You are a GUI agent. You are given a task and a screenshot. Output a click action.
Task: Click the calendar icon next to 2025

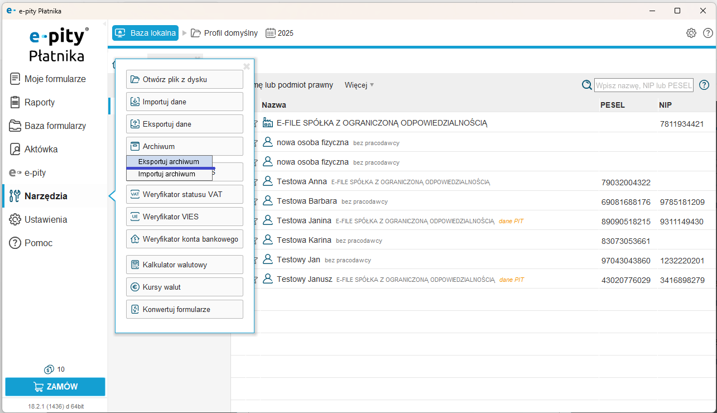pyautogui.click(x=271, y=33)
